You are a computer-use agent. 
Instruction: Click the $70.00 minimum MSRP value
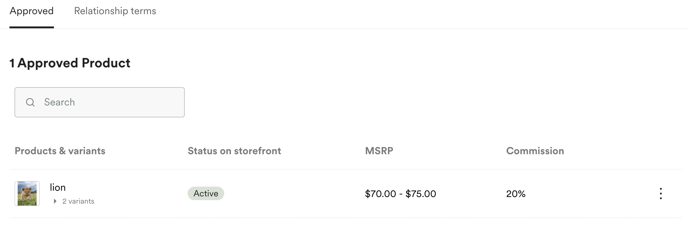[380, 194]
